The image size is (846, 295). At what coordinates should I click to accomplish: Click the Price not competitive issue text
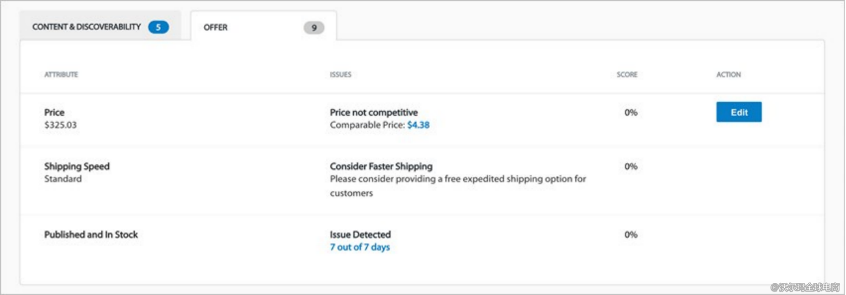(374, 112)
